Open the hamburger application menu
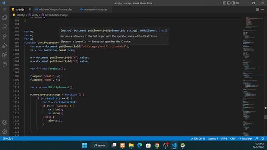This screenshot has width=267, height=150. coord(5,9)
